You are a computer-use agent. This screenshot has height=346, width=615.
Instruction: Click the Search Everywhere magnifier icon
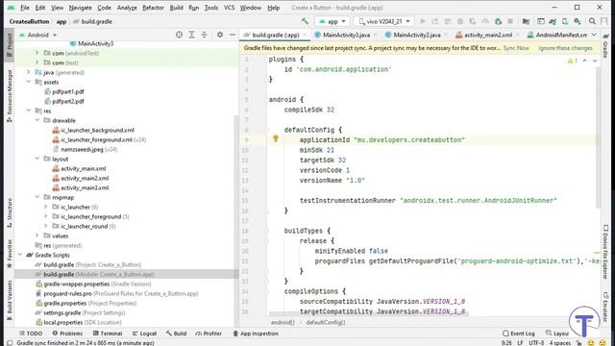coord(592,21)
